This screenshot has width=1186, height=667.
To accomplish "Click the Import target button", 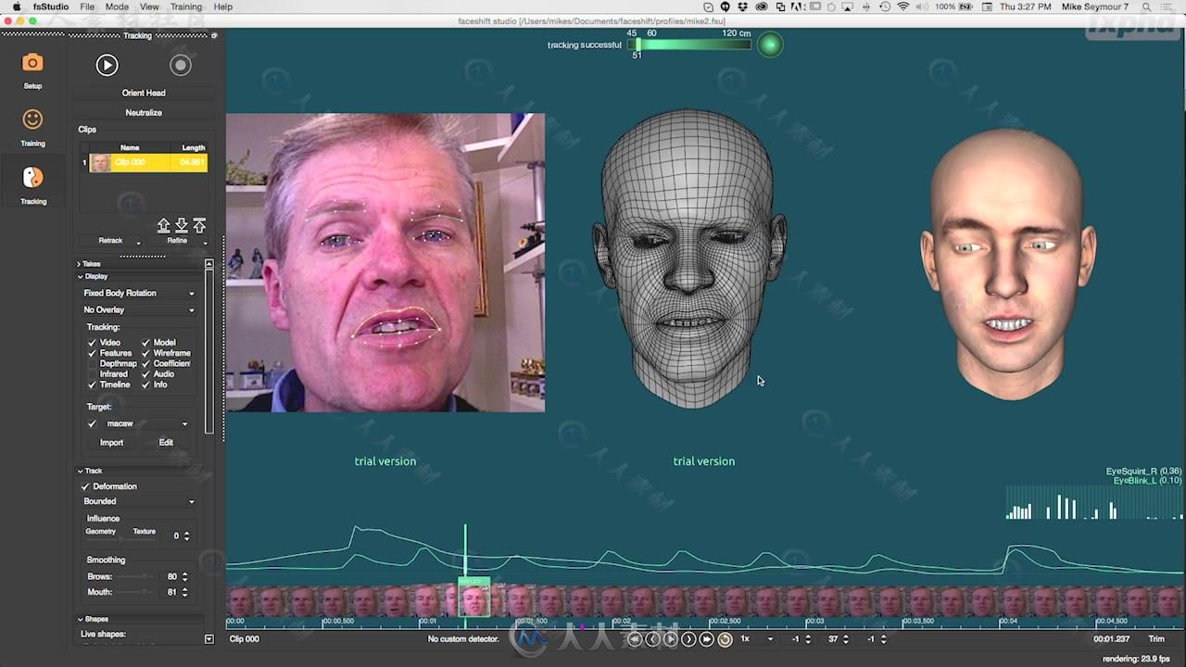I will 111,443.
